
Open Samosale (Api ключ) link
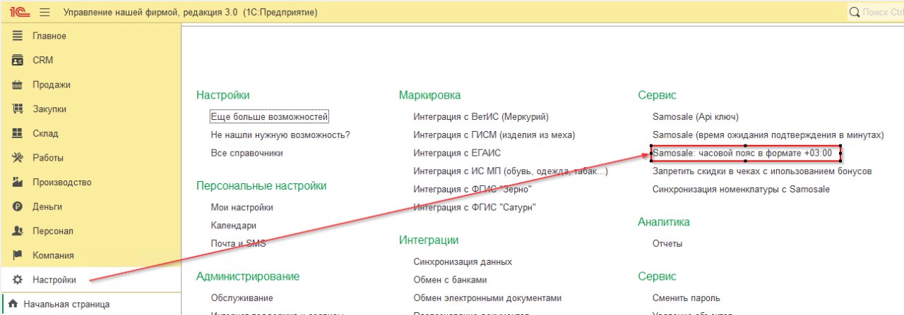pos(696,116)
